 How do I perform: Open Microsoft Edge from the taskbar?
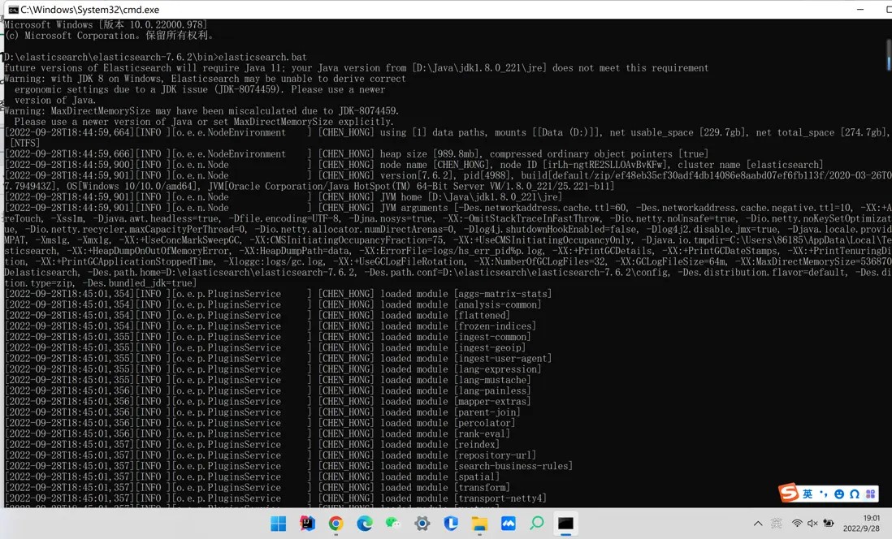tap(365, 524)
